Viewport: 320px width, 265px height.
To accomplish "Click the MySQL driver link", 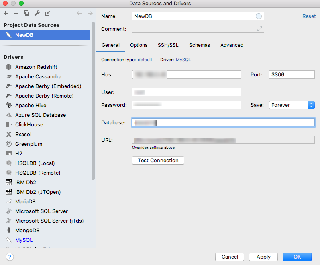I will click(x=183, y=60).
